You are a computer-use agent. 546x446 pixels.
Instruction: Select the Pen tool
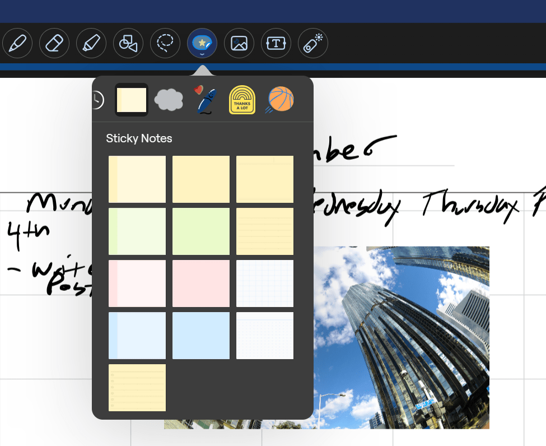17,43
